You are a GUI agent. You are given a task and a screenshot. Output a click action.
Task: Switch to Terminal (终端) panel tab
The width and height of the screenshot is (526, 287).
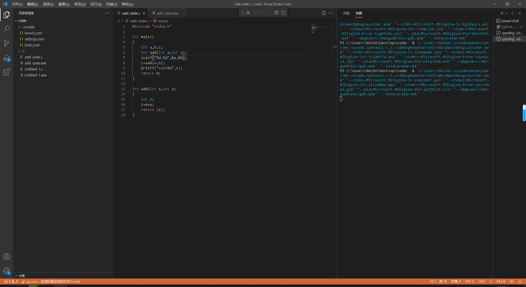pyautogui.click(x=359, y=13)
